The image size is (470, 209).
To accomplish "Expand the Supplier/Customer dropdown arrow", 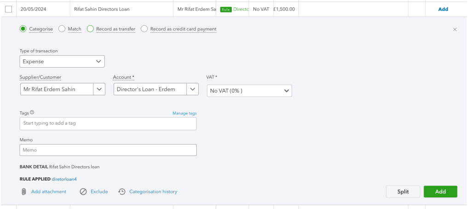I will pos(99,89).
